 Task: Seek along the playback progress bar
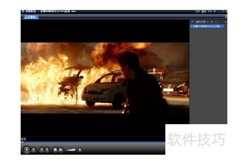[93, 142]
